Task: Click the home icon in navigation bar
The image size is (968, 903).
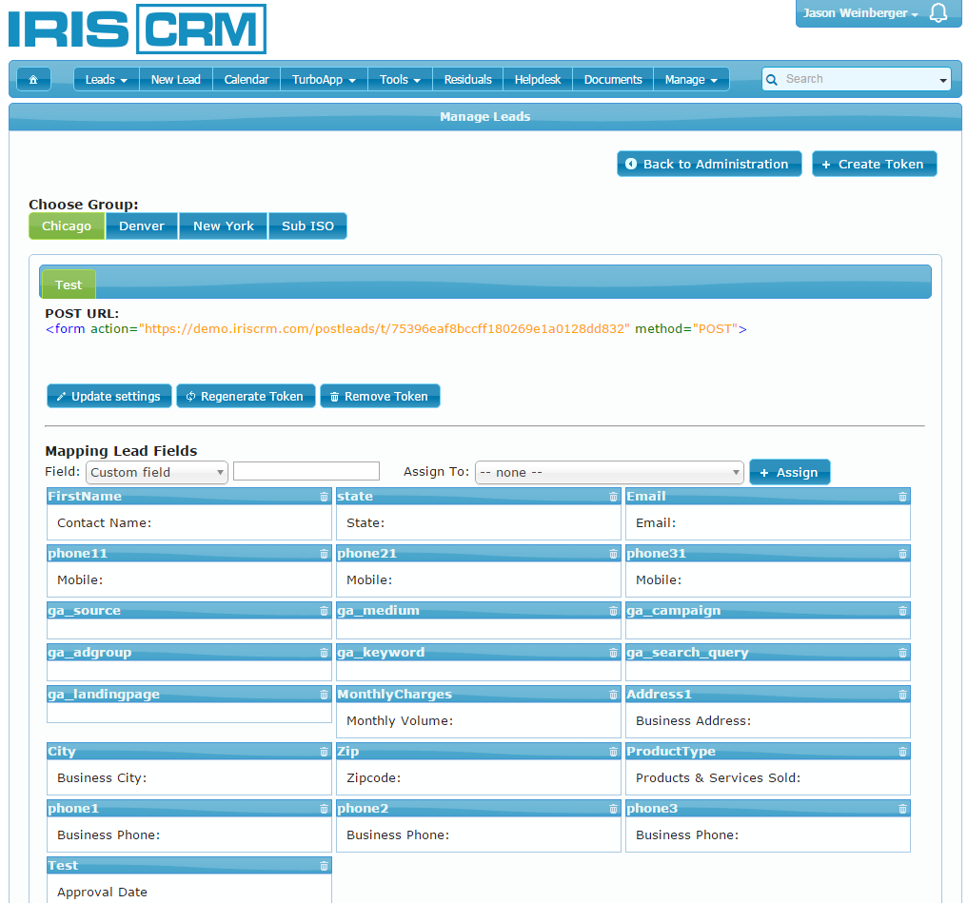Action: point(33,80)
